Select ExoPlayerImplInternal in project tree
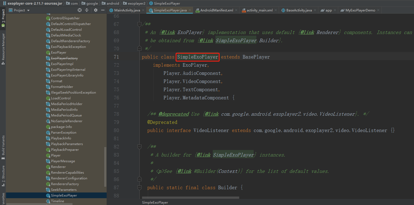Screen dimensions: 414x205 [68, 70]
